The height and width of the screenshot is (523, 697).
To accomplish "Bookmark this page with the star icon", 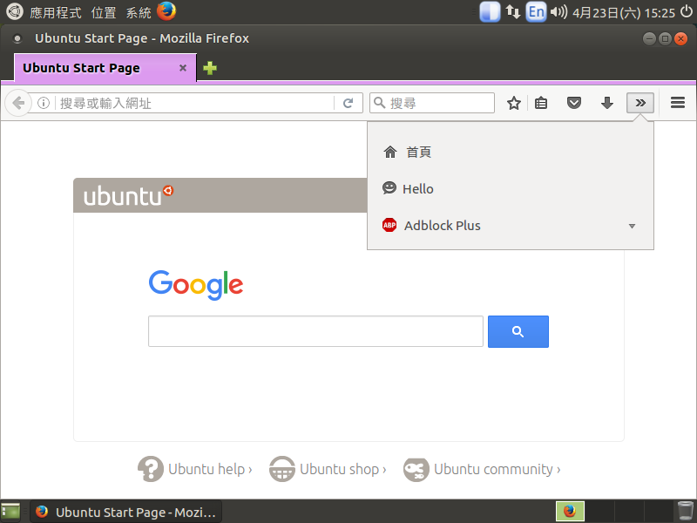I will point(514,103).
